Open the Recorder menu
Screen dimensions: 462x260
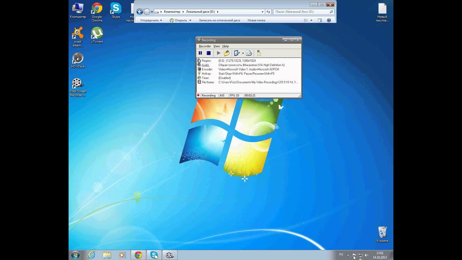(205, 46)
